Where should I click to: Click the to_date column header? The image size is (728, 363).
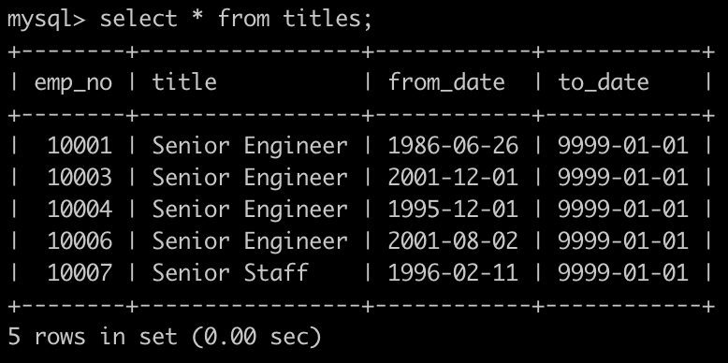[x=604, y=82]
